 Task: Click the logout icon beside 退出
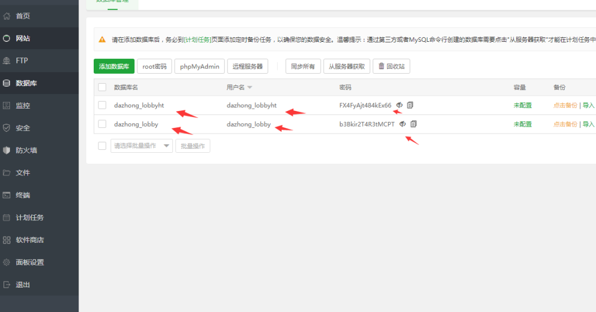(x=6, y=285)
